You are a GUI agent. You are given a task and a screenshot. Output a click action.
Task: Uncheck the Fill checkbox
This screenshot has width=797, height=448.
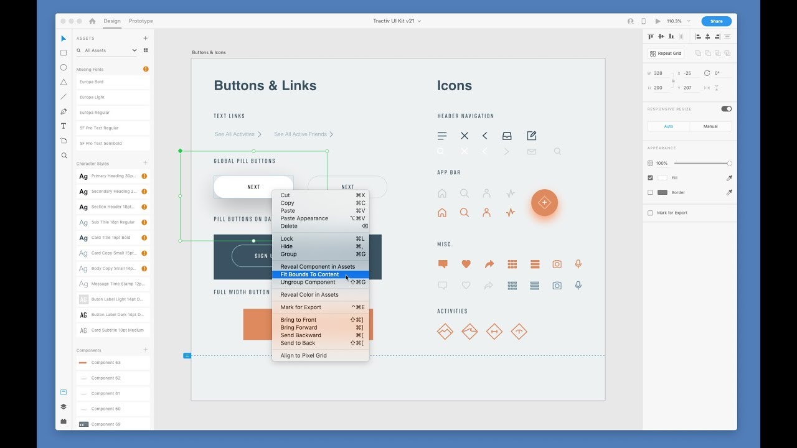[651, 178]
